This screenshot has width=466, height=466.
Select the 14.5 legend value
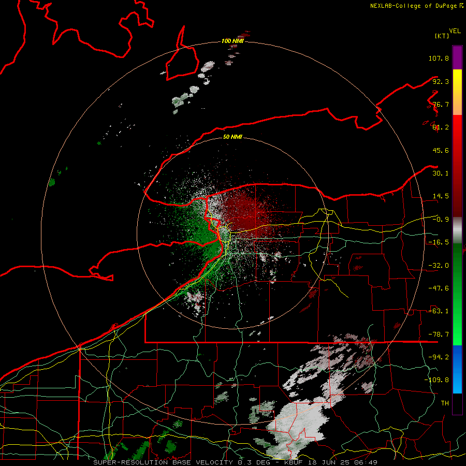click(x=441, y=196)
